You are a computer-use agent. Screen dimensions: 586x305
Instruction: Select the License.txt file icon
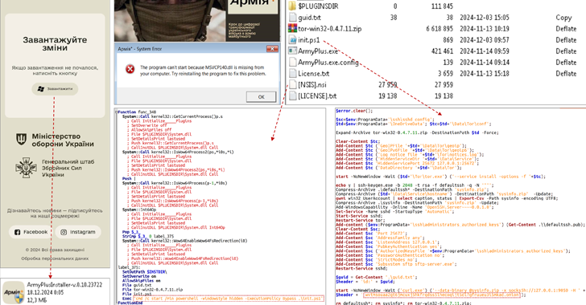click(x=293, y=73)
